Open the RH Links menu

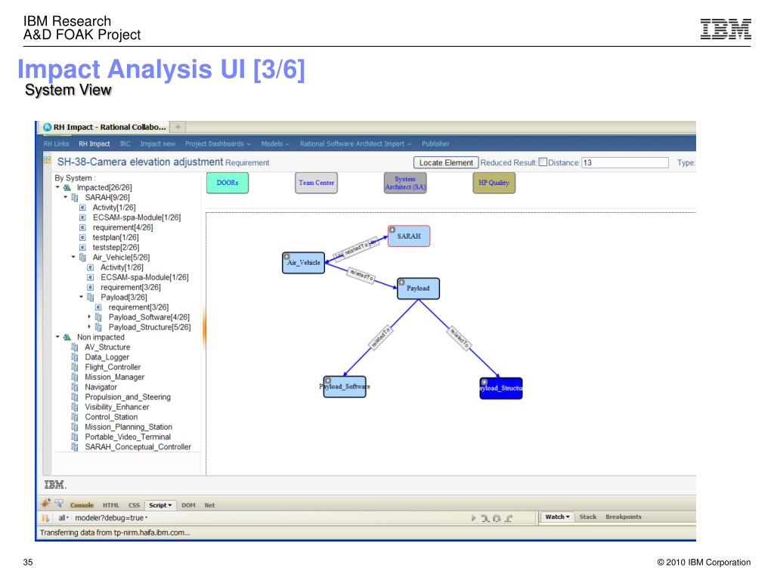(56, 144)
